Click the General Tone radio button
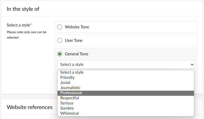The height and width of the screenshot is (119, 204). (60, 54)
